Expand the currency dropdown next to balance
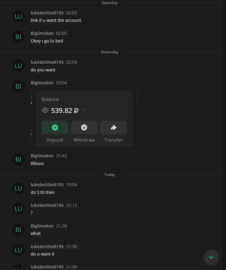Viewport: 226px width, 270px height. (x=84, y=110)
